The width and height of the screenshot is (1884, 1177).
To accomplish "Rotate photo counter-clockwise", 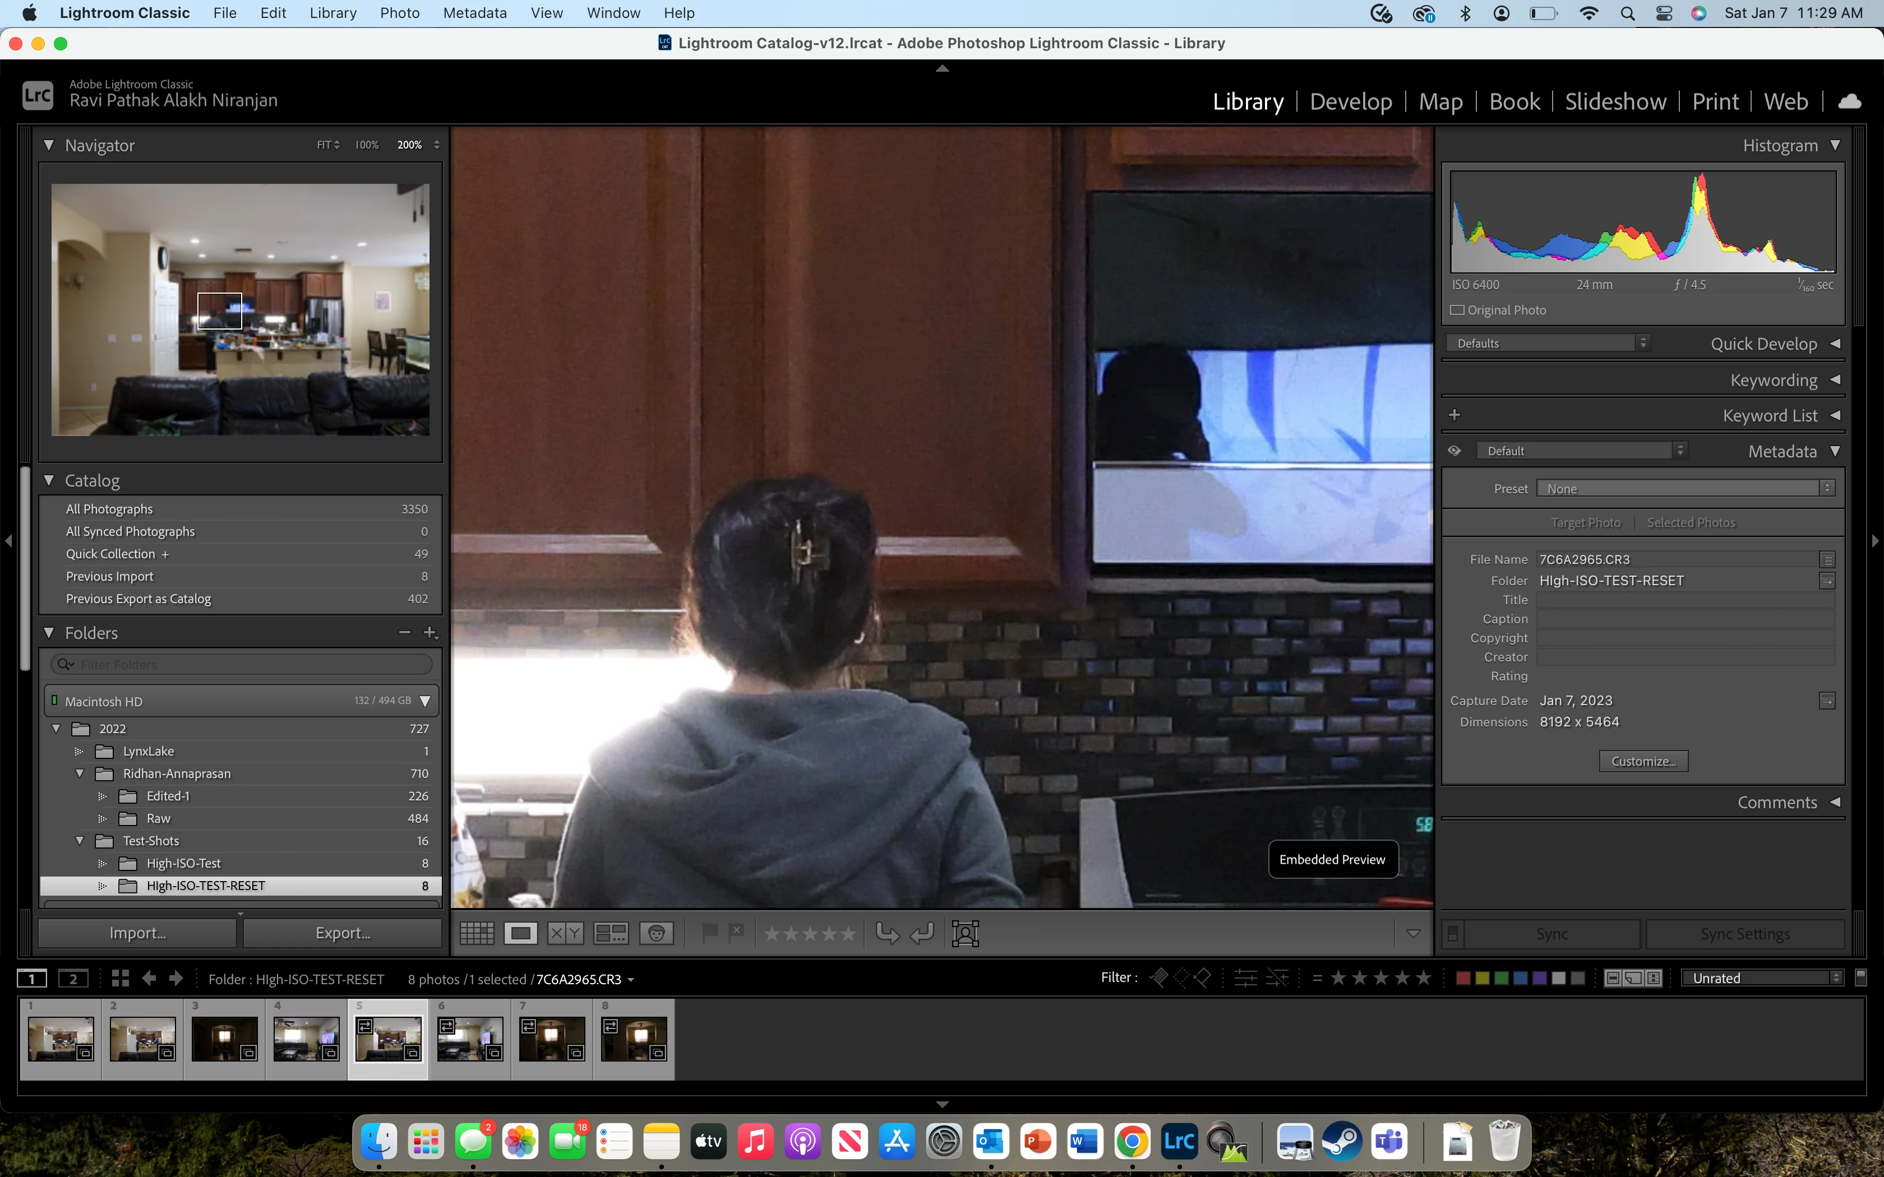I will point(886,933).
